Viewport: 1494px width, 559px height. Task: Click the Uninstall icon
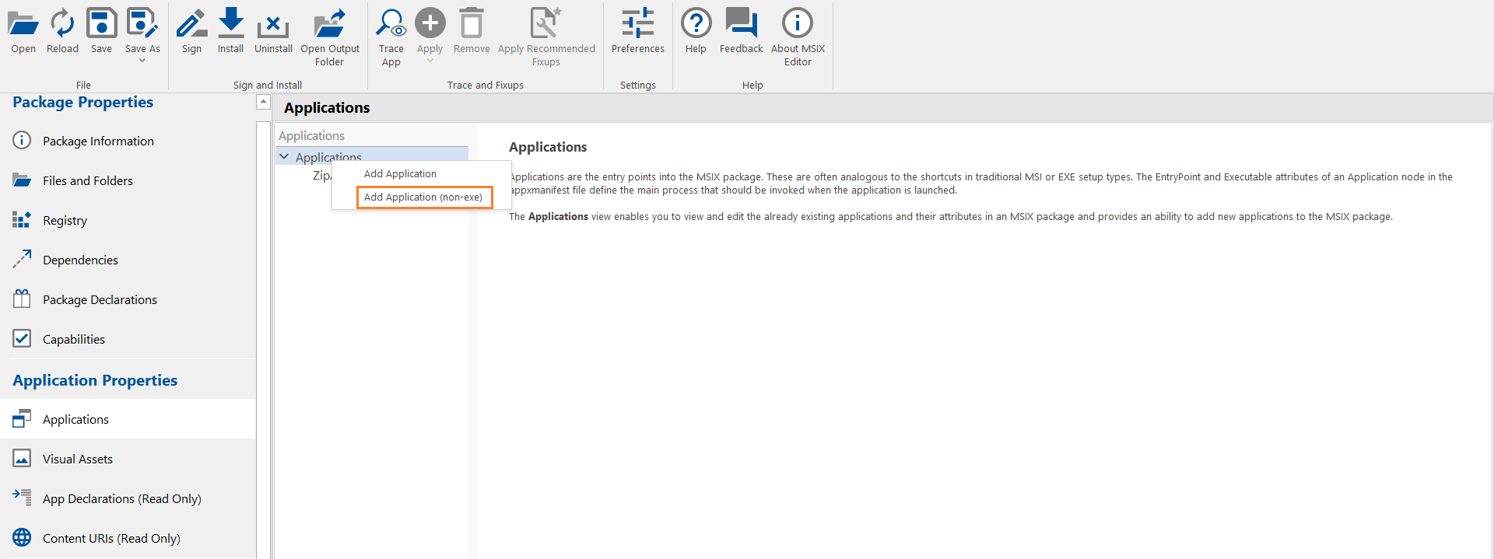tap(273, 24)
